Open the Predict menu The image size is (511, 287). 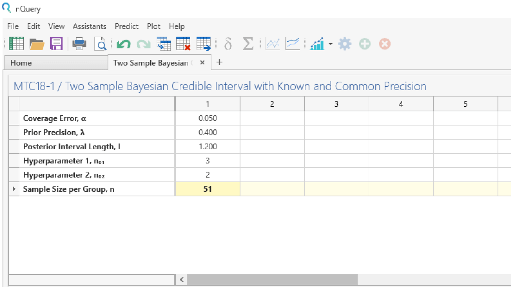click(126, 26)
